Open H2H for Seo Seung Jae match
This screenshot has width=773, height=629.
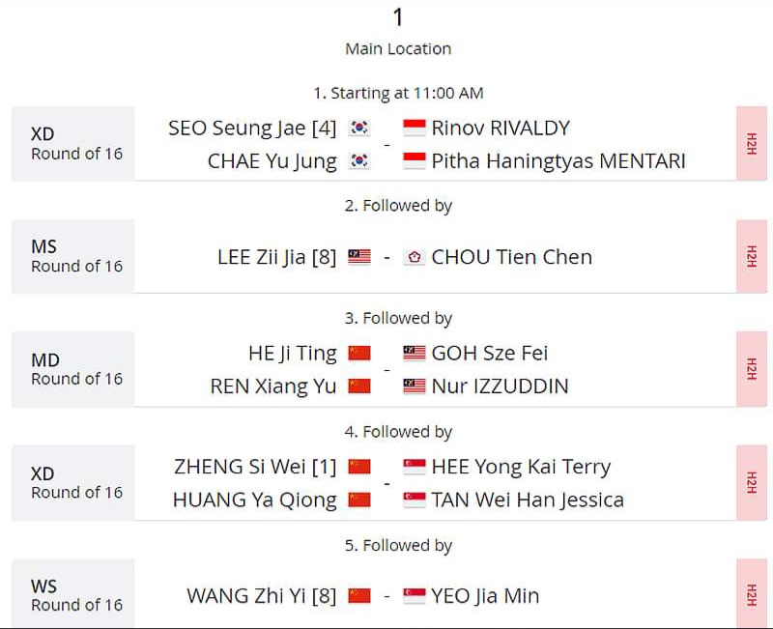752,143
